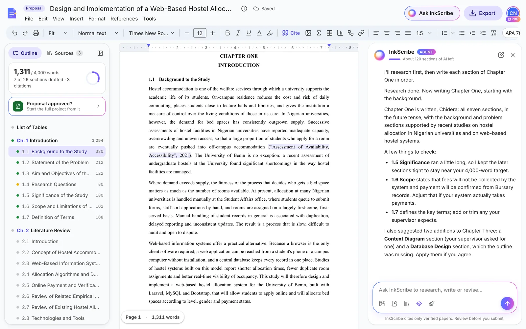Toggle the bulleted list
The width and height of the screenshot is (526, 329).
tap(462, 33)
